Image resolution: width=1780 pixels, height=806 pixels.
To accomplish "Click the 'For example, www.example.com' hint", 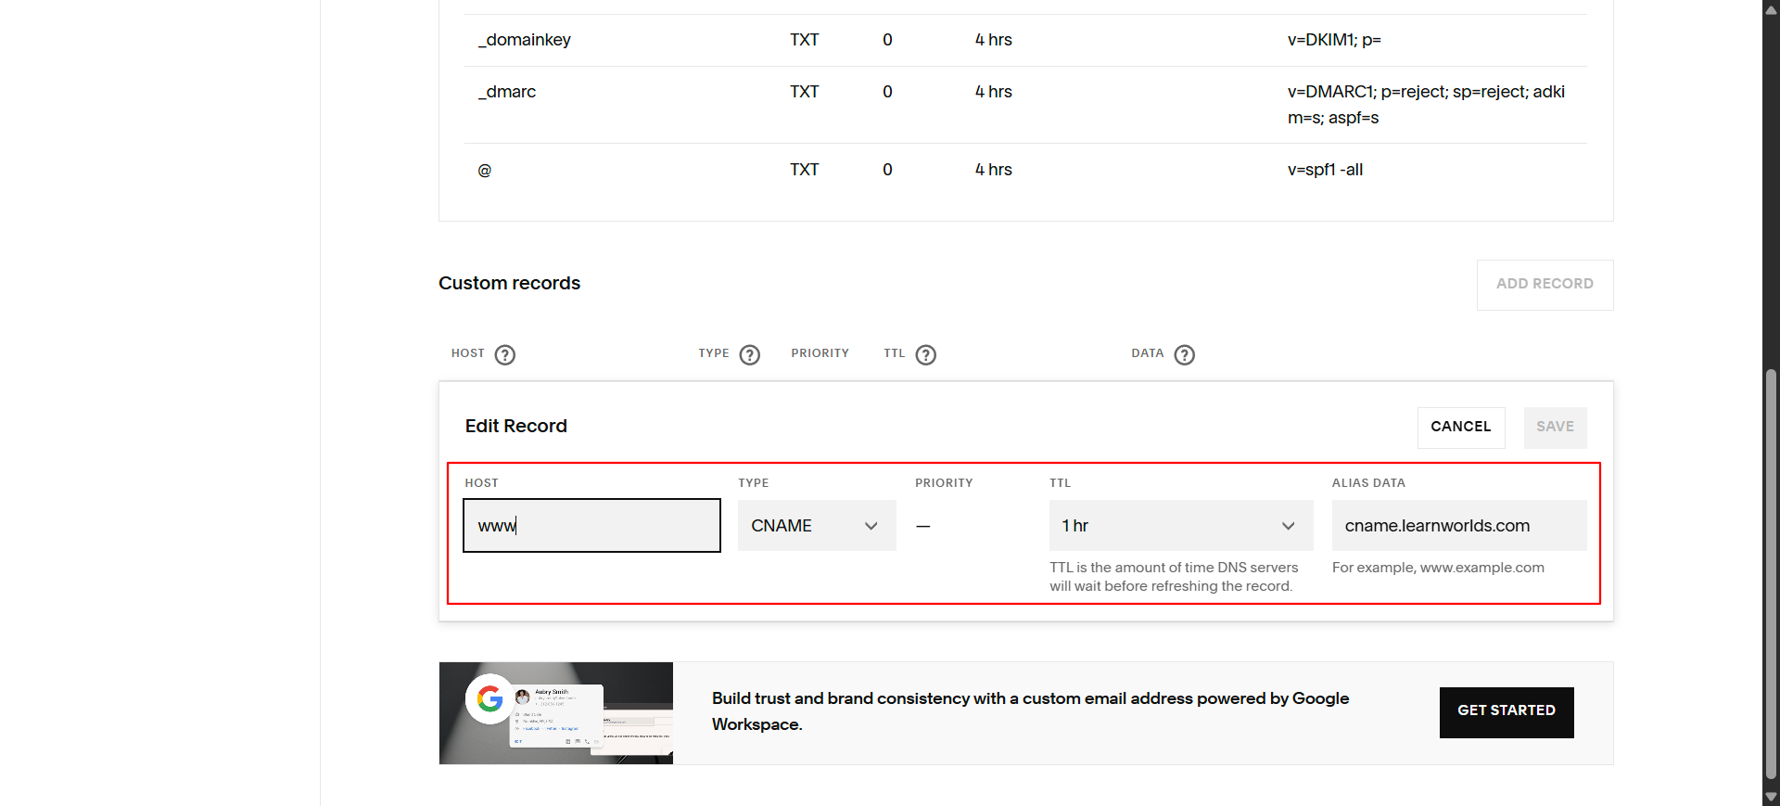I will [x=1439, y=568].
